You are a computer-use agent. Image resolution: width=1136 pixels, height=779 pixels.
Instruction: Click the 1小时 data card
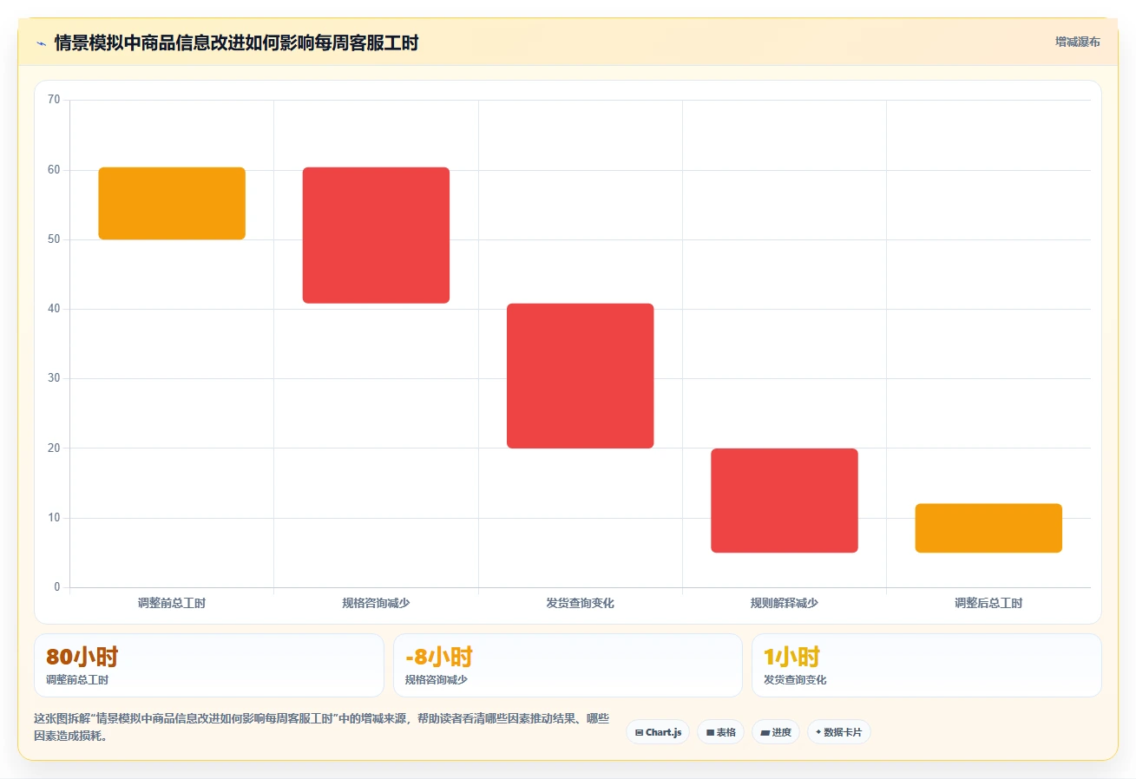[x=926, y=665]
